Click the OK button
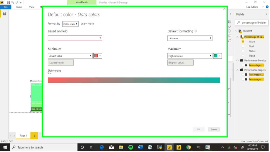The image size is (270, 152). [x=199, y=129]
